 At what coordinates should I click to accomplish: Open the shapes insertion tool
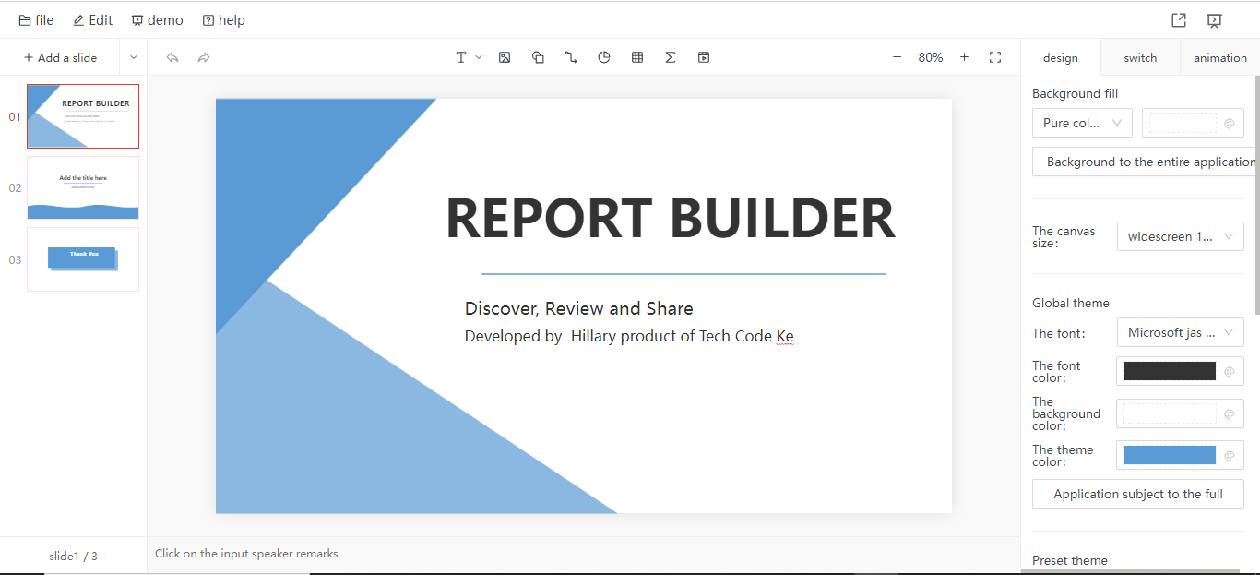(538, 56)
